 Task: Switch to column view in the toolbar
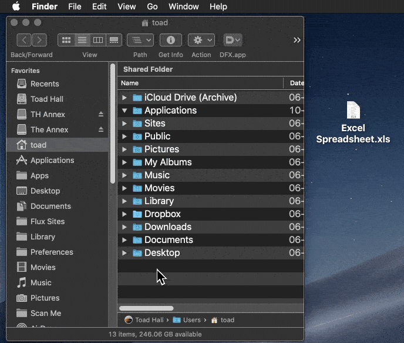pyautogui.click(x=98, y=40)
